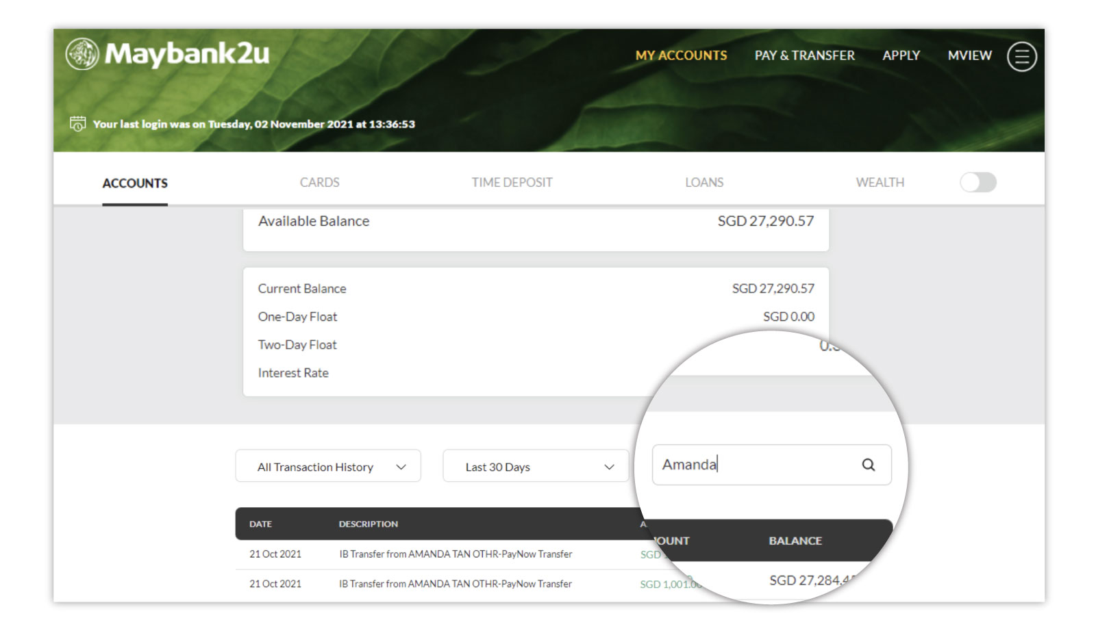
Task: Switch to the LOANS tab
Action: tap(704, 183)
